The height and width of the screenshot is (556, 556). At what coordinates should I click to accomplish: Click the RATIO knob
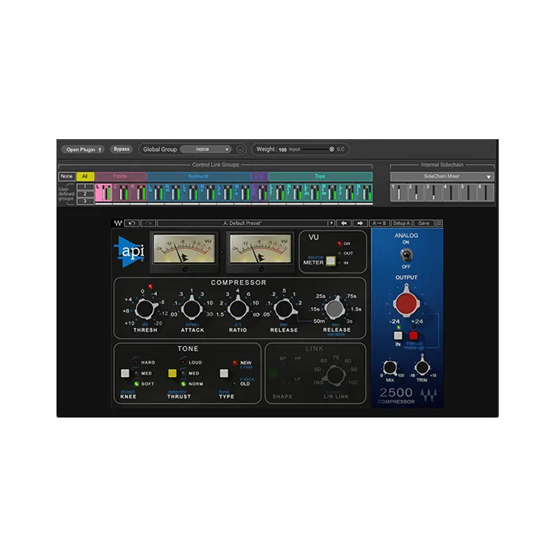click(x=238, y=309)
